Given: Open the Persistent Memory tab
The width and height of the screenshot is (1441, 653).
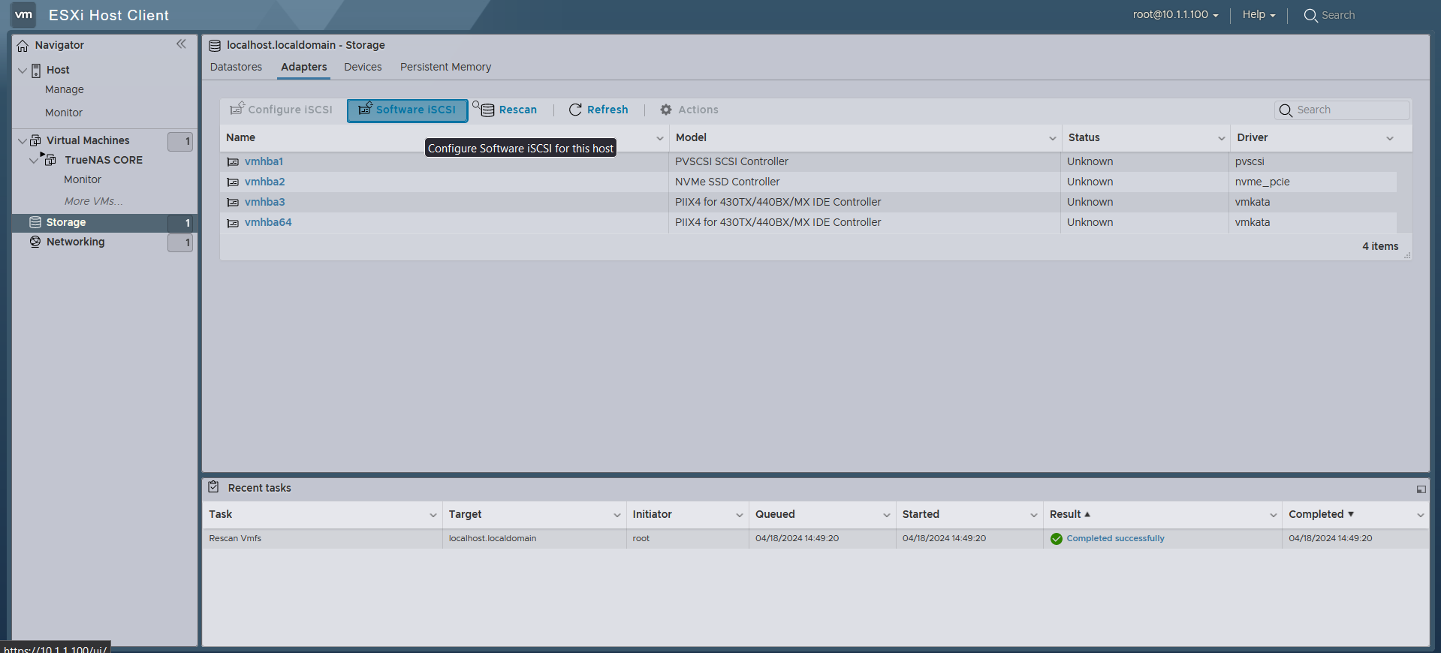Looking at the screenshot, I should (445, 67).
